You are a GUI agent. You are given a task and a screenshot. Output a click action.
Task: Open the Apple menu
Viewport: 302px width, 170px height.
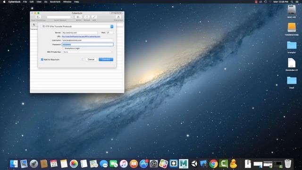click(x=4, y=2)
